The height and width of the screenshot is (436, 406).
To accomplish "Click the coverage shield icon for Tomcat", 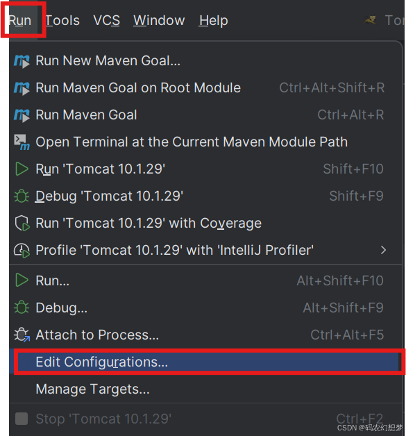I will (x=22, y=224).
